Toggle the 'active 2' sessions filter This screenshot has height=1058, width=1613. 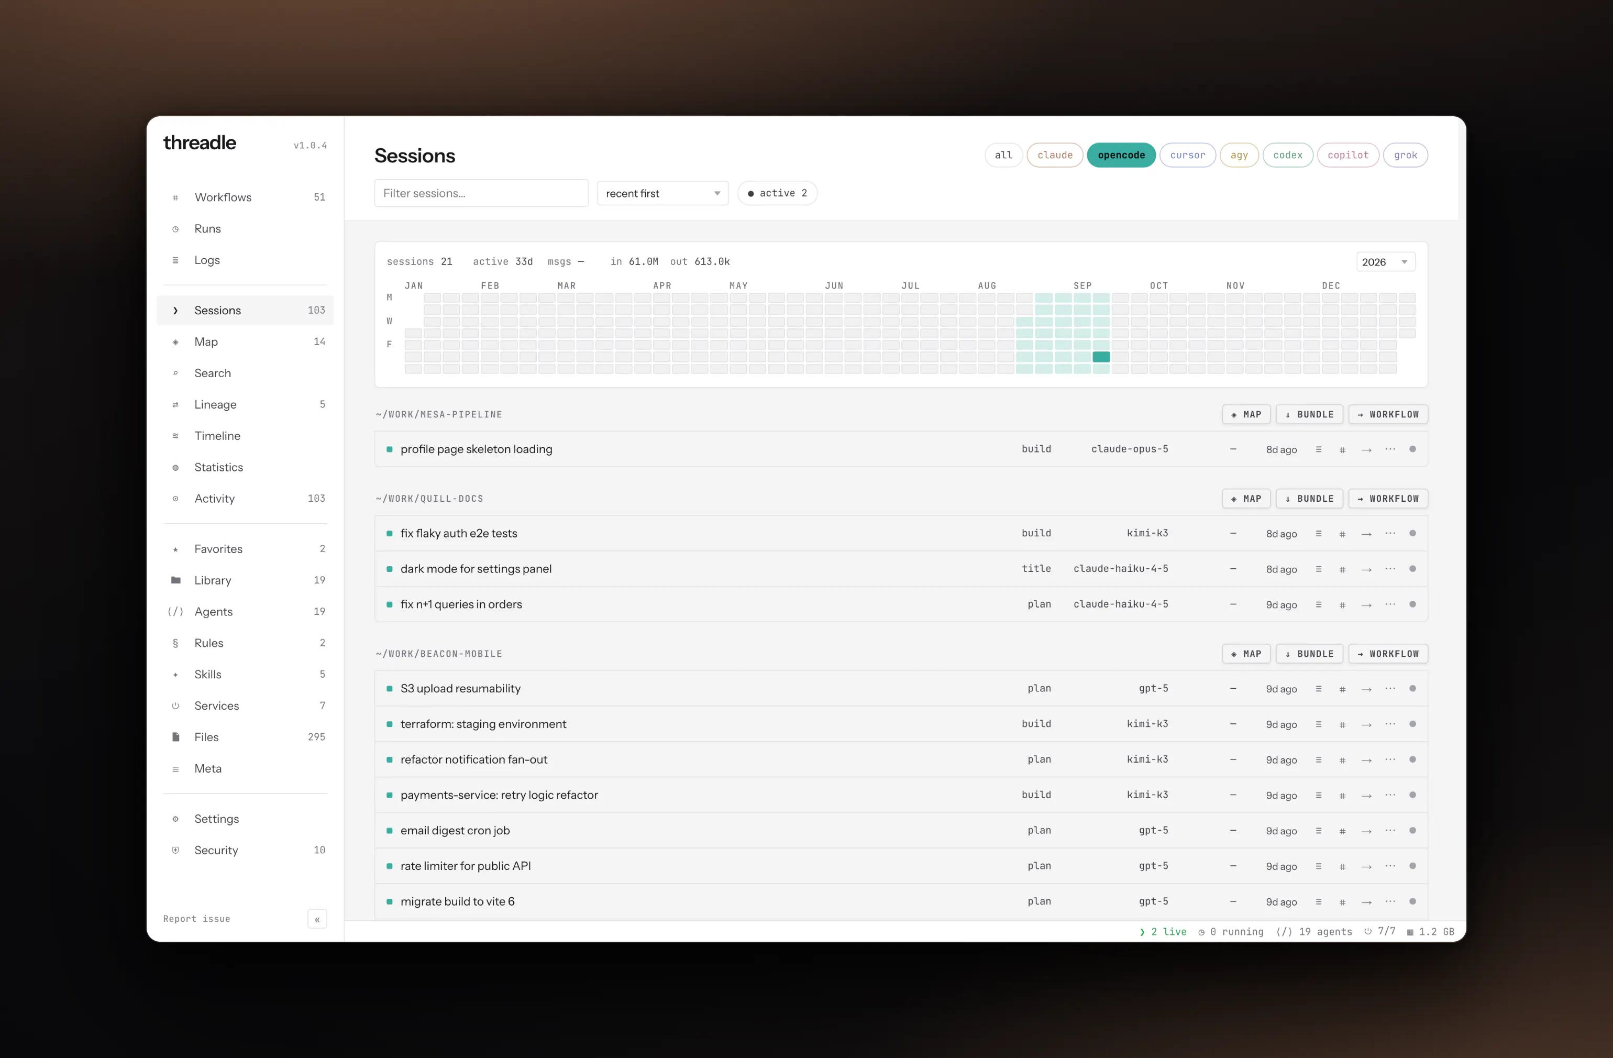pyautogui.click(x=777, y=193)
